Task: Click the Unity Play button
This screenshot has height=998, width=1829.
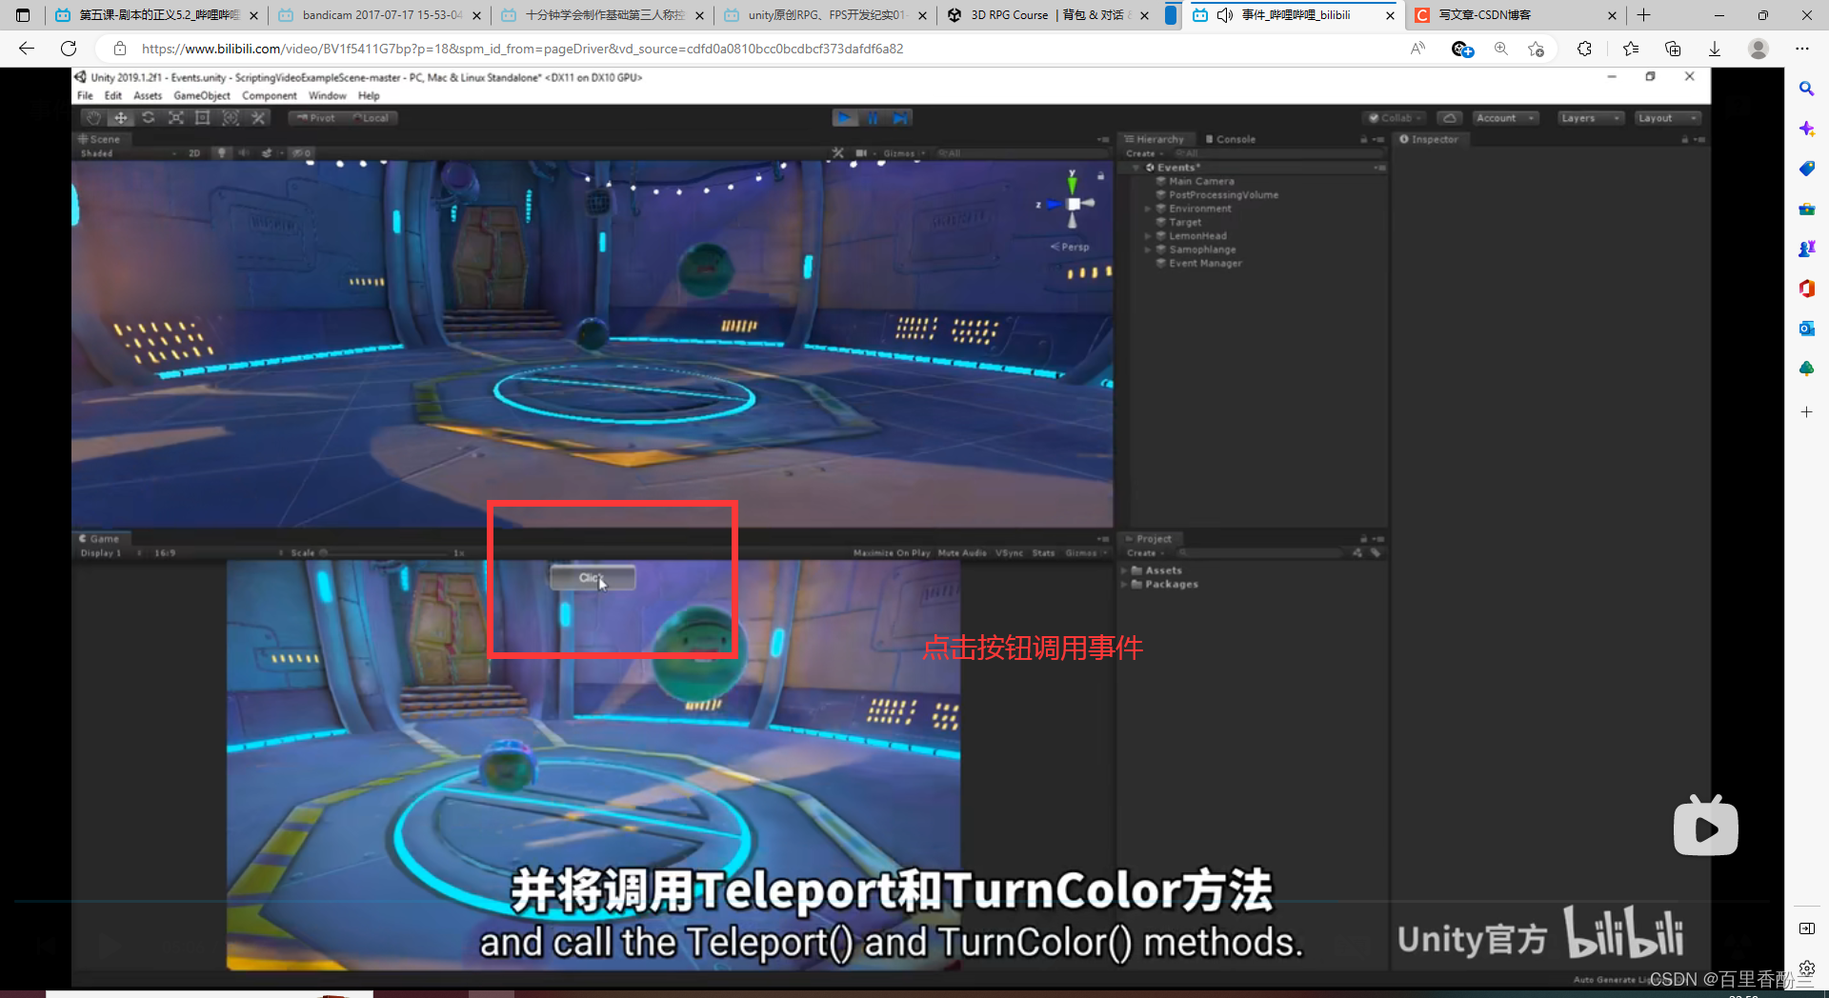Action: click(845, 118)
